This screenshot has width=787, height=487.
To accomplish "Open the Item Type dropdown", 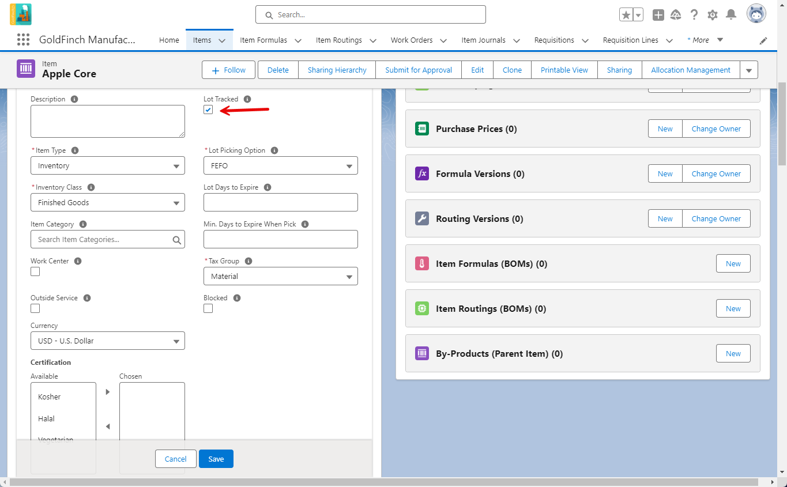I will pyautogui.click(x=108, y=165).
